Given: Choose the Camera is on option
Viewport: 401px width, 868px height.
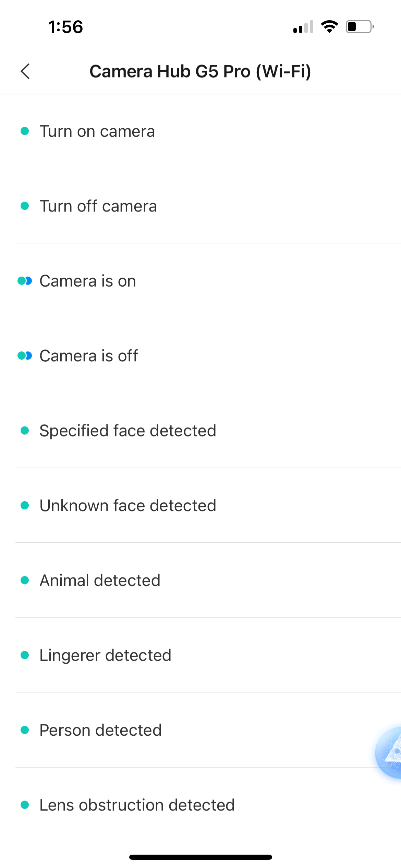Looking at the screenshot, I should 88,281.
